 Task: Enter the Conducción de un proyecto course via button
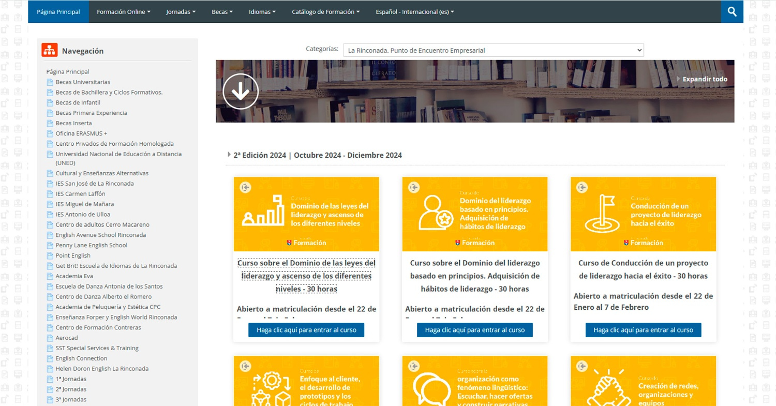643,330
